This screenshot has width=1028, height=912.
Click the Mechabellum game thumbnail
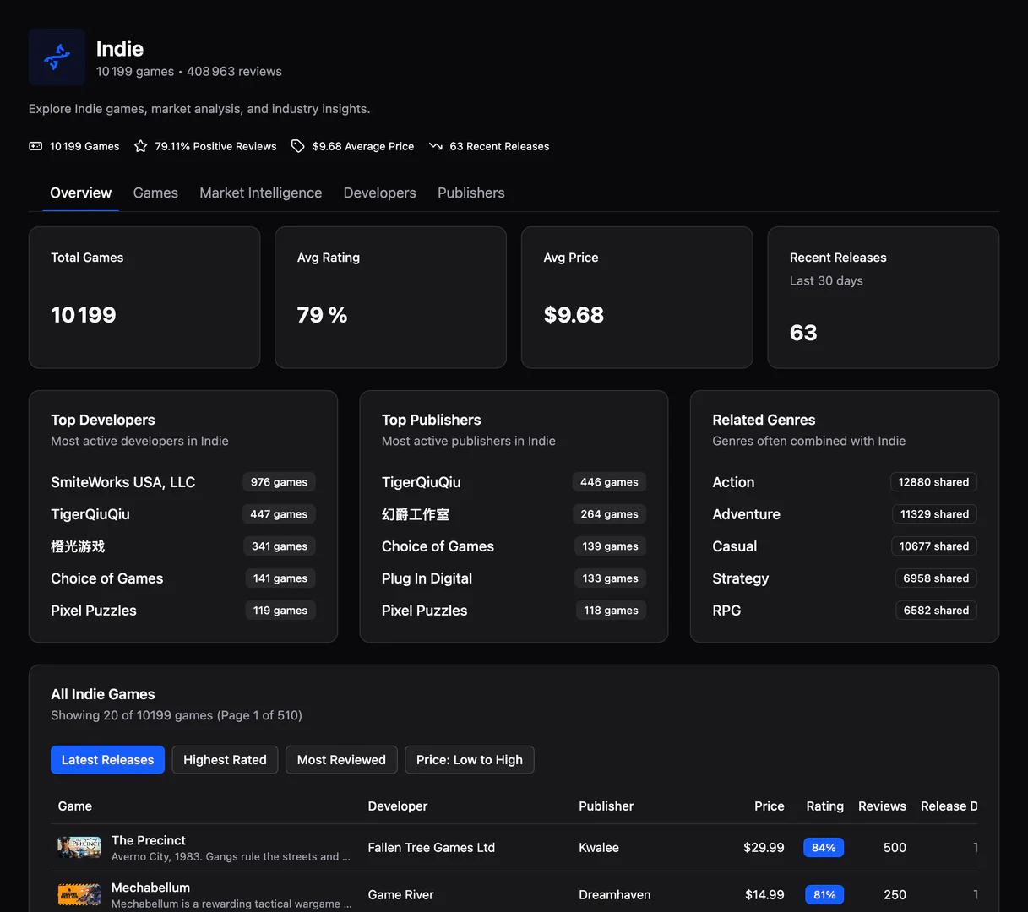[x=79, y=894]
